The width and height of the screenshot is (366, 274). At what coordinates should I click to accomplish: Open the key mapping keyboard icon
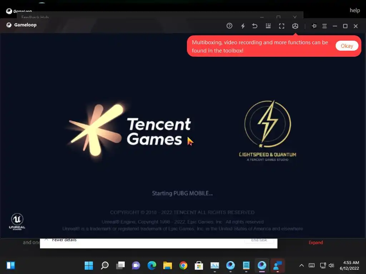click(x=268, y=26)
